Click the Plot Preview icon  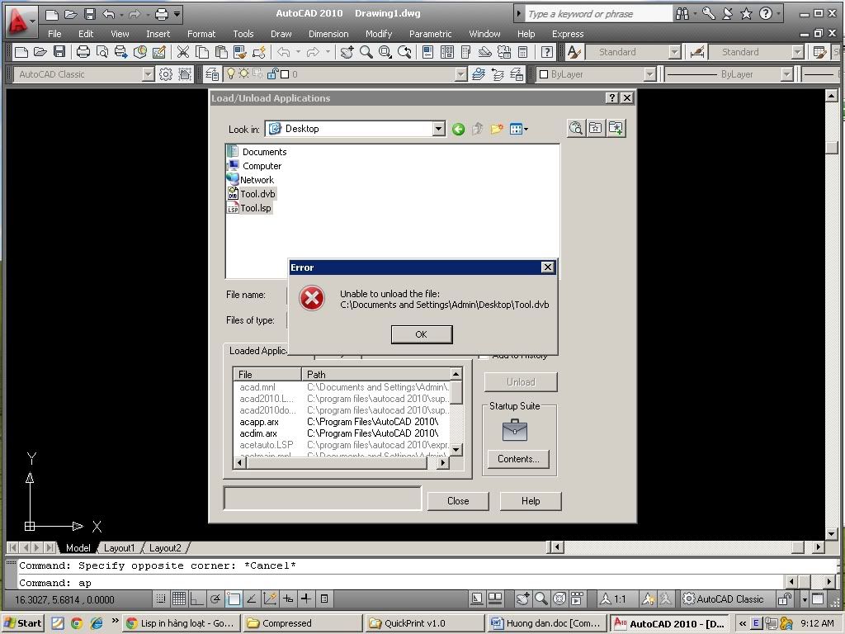101,52
